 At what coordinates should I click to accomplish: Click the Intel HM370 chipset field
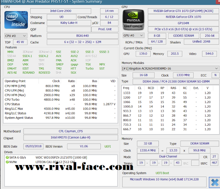tap(71, 138)
